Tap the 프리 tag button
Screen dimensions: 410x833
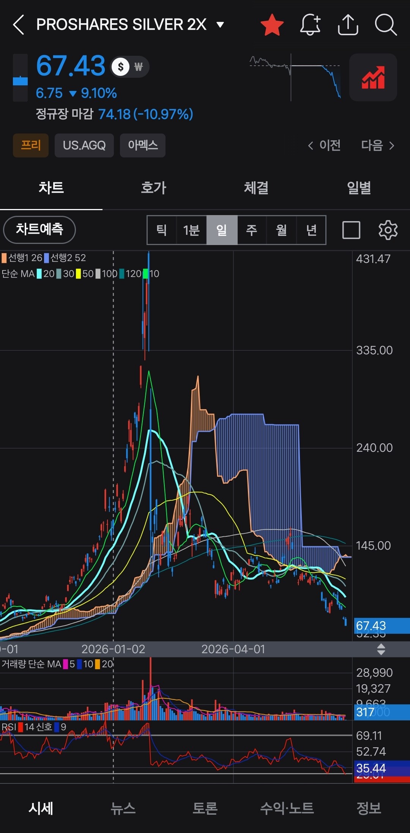[x=31, y=145]
